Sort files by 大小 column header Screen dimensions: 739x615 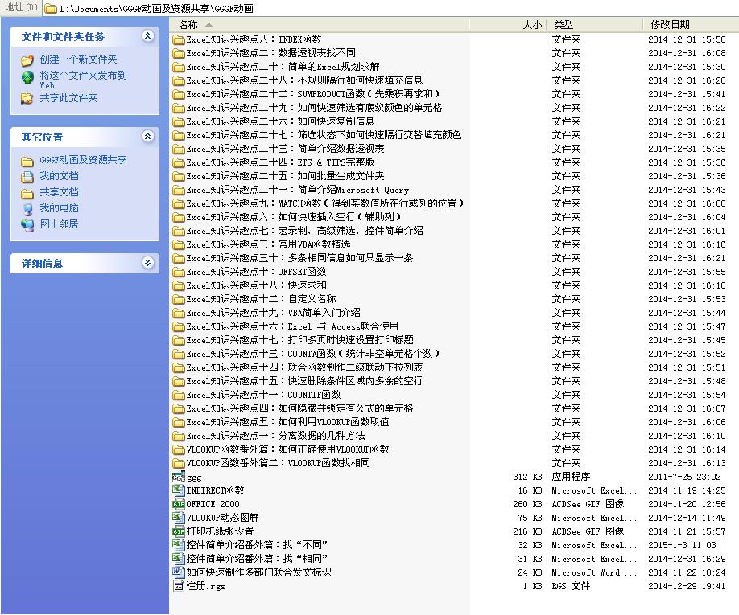(531, 25)
